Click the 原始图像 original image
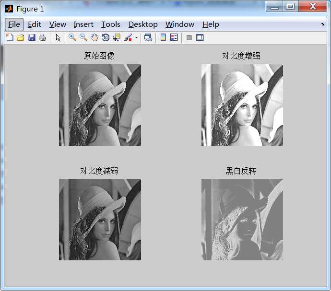 [100, 105]
